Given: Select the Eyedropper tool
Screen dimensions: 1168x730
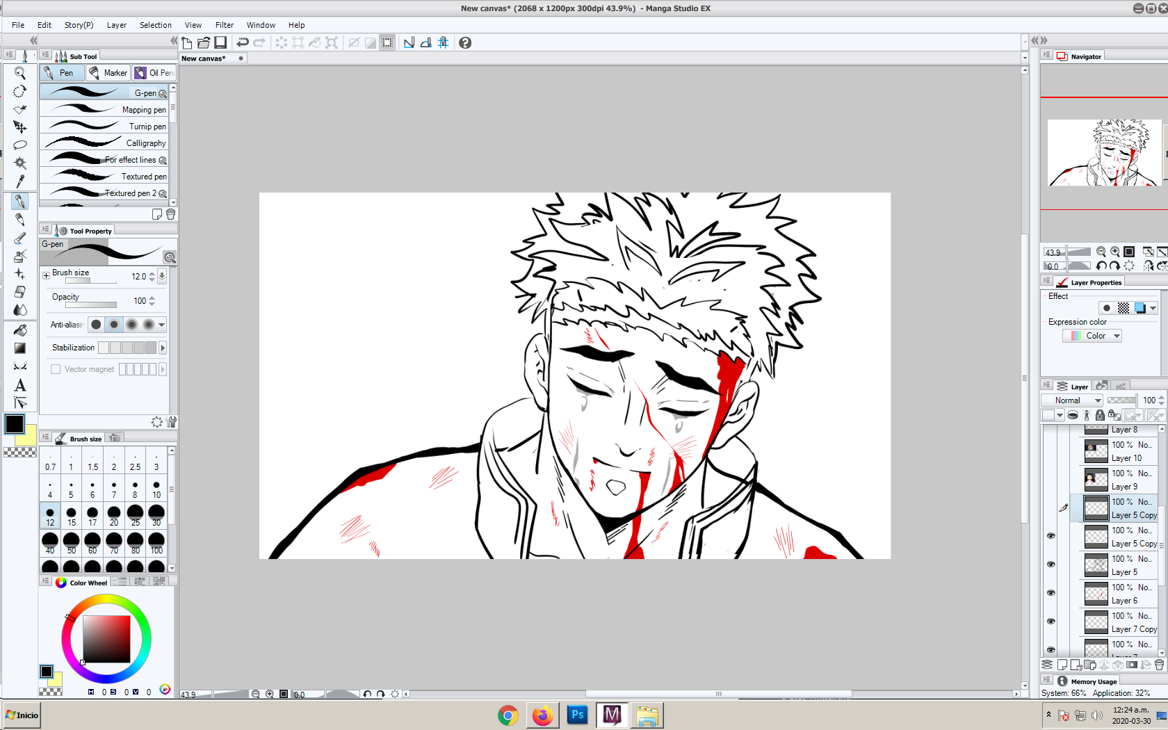Looking at the screenshot, I should [20, 181].
